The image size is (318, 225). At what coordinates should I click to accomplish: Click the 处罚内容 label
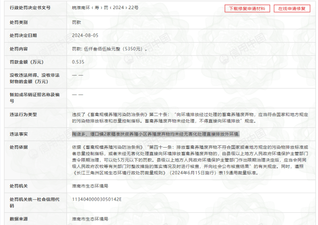[19, 49]
